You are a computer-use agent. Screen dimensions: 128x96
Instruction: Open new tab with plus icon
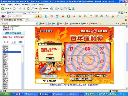click(27, 20)
